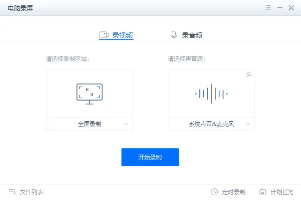Open 计划任务 scheduled tasks text link
Image resolution: width=301 pixels, height=200 pixels.
pos(282,192)
